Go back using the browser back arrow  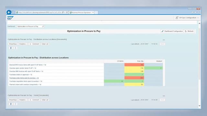pyautogui.click(x=9, y=12)
